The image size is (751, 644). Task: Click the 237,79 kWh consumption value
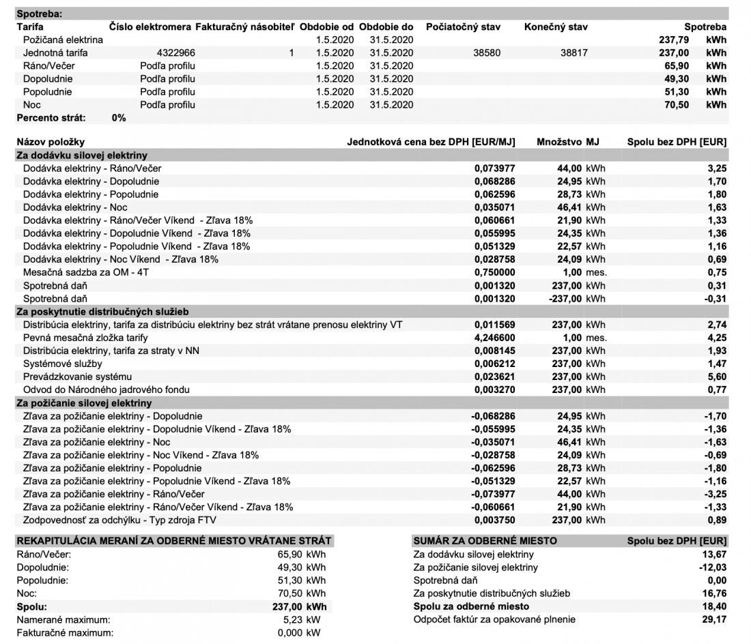(673, 40)
